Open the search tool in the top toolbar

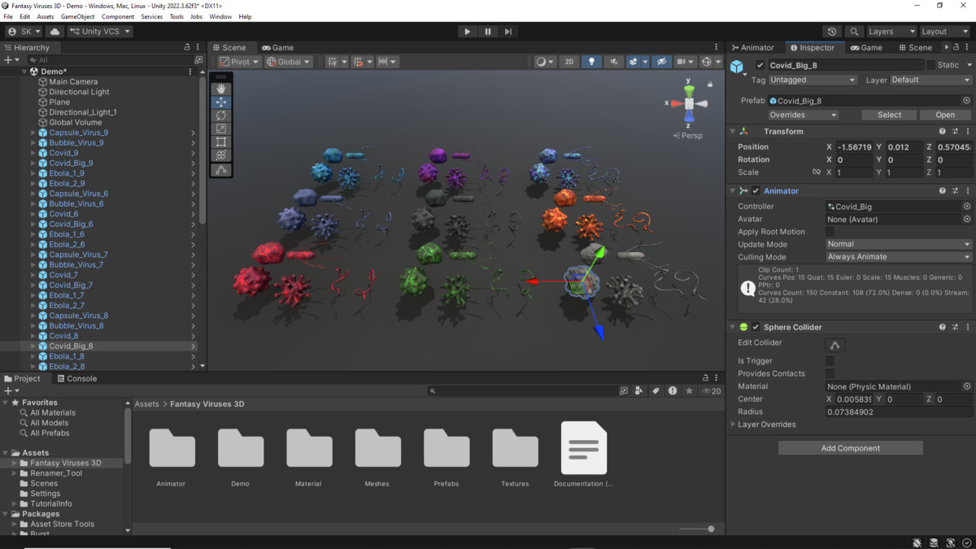pos(854,31)
